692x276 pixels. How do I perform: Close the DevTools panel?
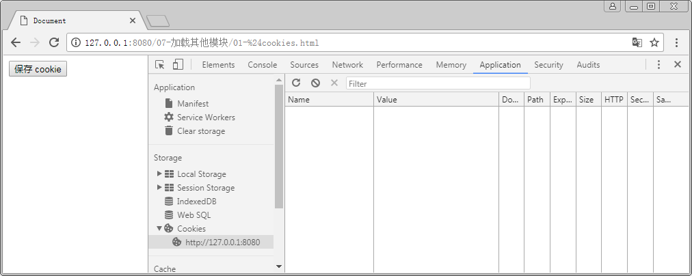[678, 65]
